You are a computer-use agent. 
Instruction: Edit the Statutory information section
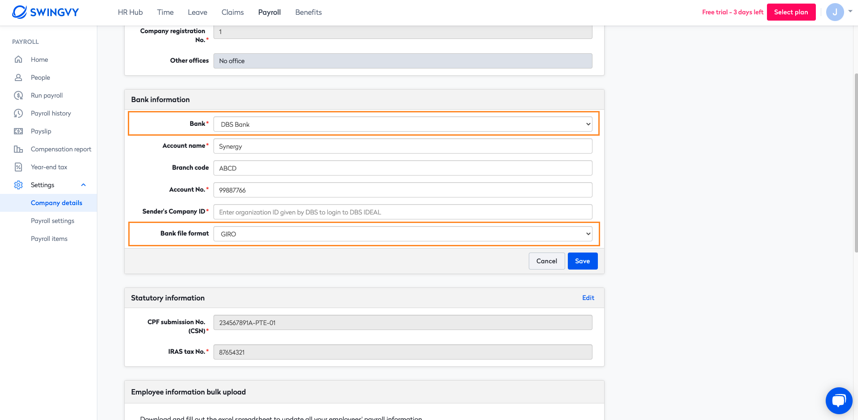[588, 297]
